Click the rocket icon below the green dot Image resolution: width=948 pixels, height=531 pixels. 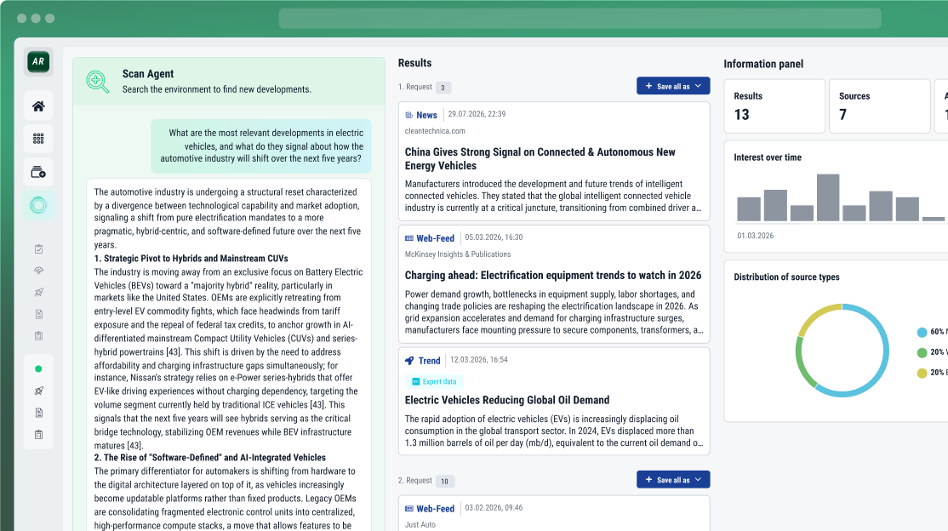tap(38, 391)
